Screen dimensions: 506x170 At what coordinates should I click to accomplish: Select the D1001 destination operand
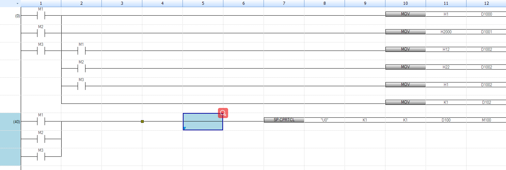tap(486, 32)
